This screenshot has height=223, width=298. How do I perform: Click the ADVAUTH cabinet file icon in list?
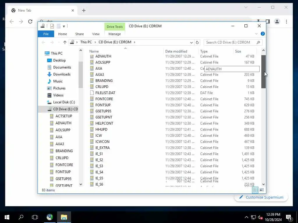(92, 56)
